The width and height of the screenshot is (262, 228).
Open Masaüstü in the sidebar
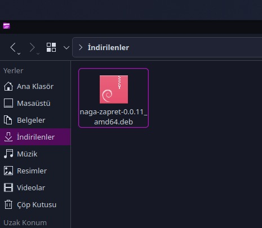35,103
